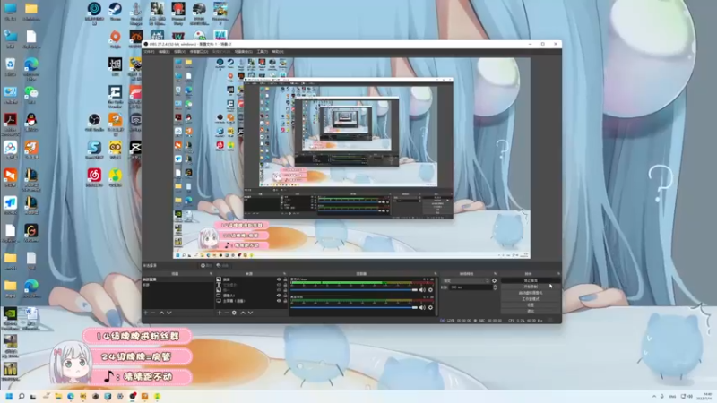Enable 工作室模式 studio mode
The width and height of the screenshot is (717, 403).
tap(531, 299)
